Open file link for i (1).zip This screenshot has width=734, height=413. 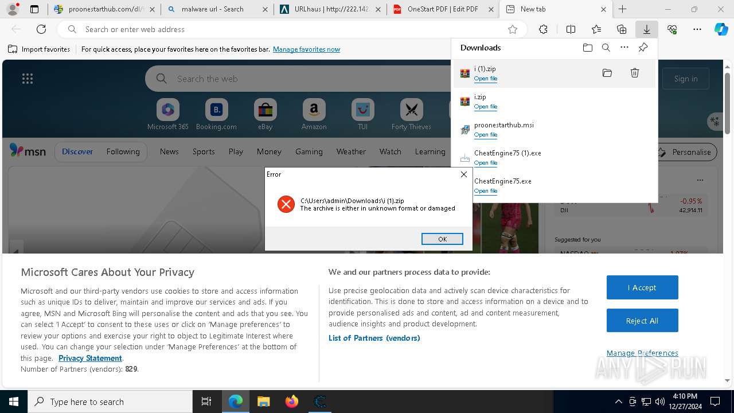tap(486, 79)
